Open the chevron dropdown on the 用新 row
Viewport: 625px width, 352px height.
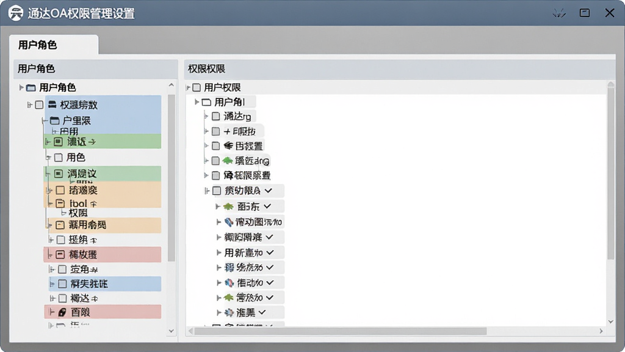(x=270, y=252)
